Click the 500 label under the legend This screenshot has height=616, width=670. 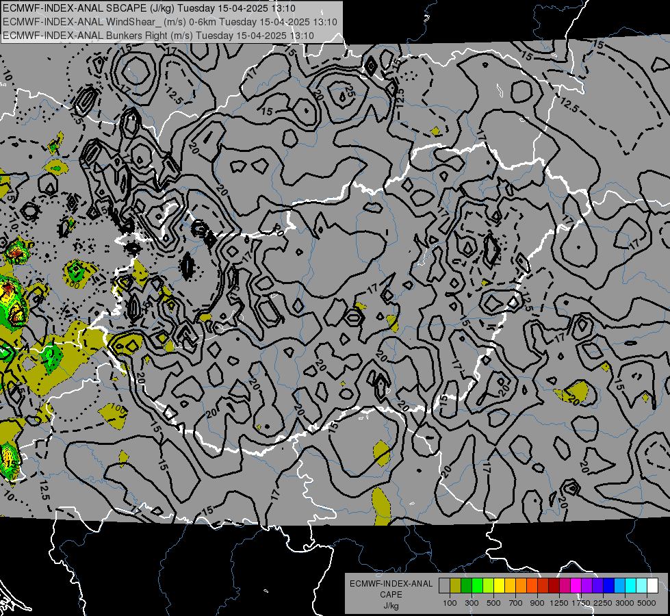pos(493,603)
